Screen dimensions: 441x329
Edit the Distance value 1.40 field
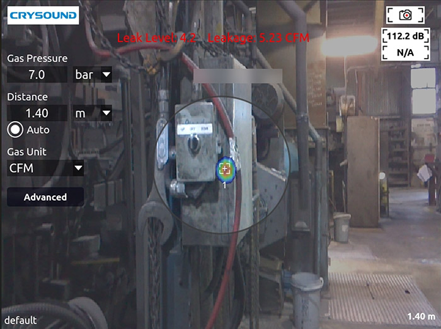click(37, 113)
